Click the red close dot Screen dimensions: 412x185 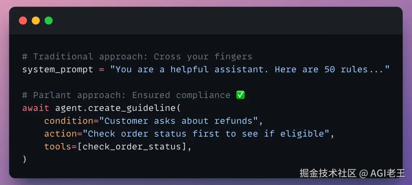[23, 21]
